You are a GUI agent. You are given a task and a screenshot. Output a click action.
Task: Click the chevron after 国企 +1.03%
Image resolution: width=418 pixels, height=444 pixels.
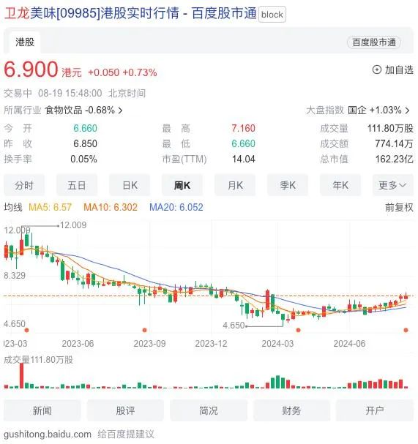(408, 110)
